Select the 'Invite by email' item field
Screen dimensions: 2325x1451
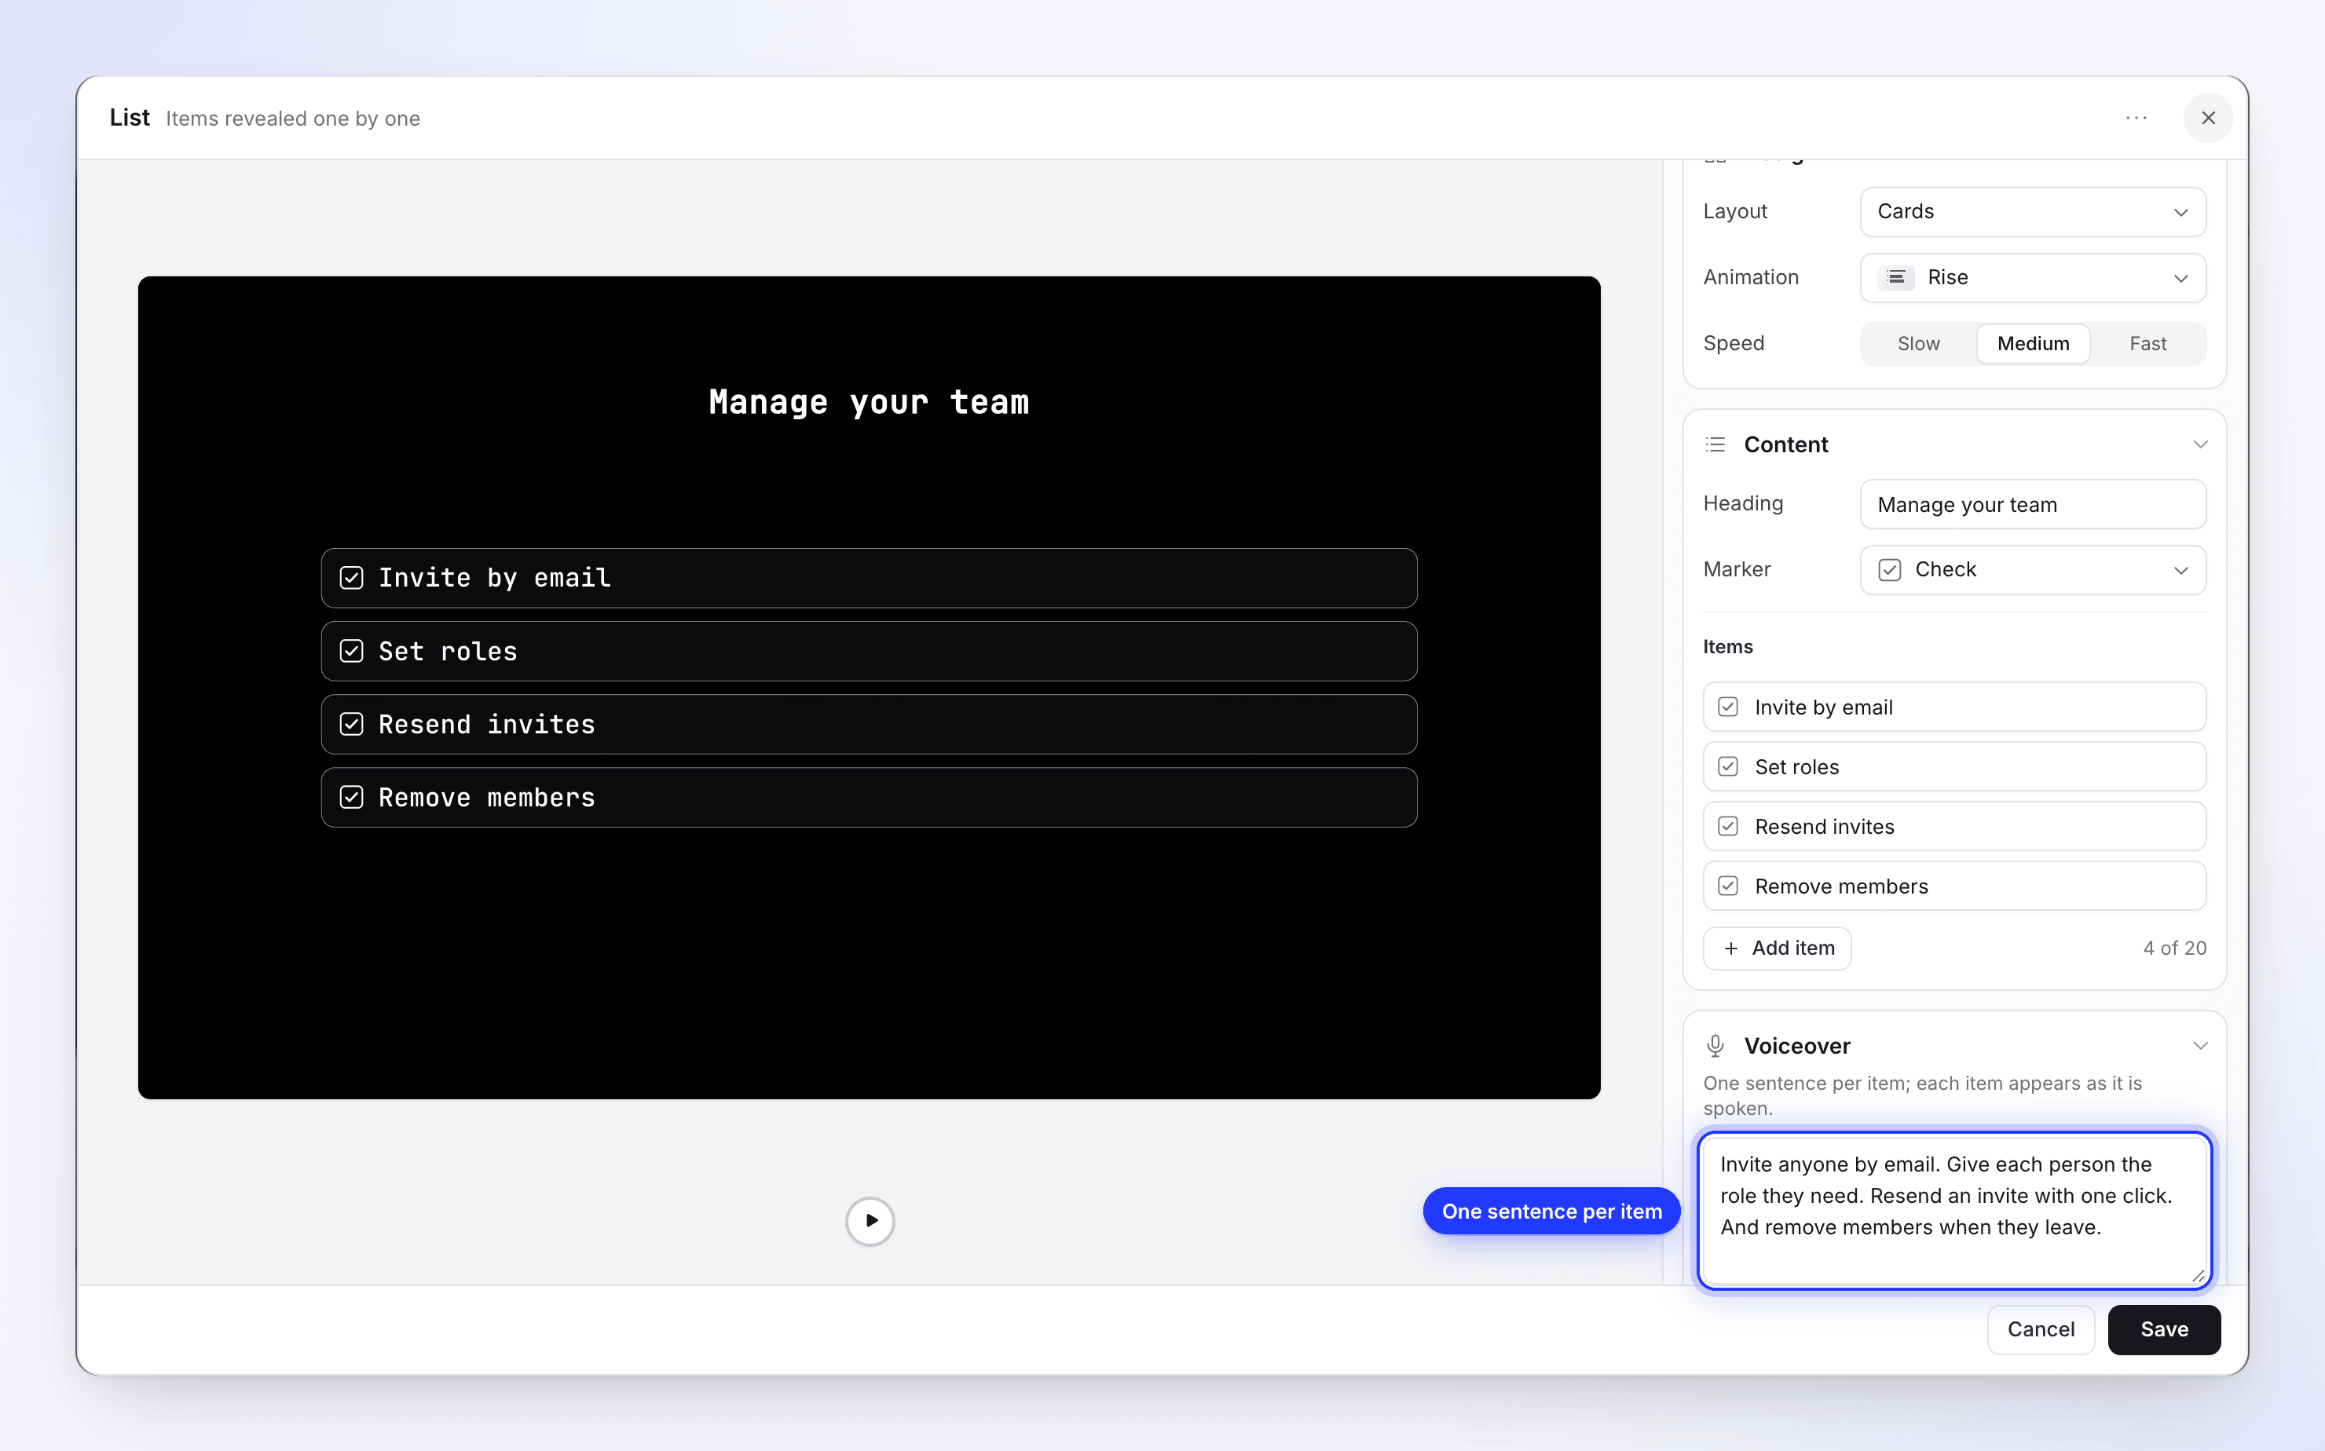click(1954, 707)
